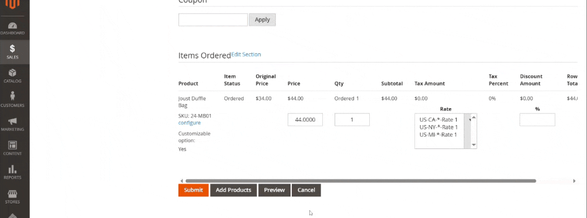Click the Tax Percent column header
587x218 pixels.
[498, 79]
